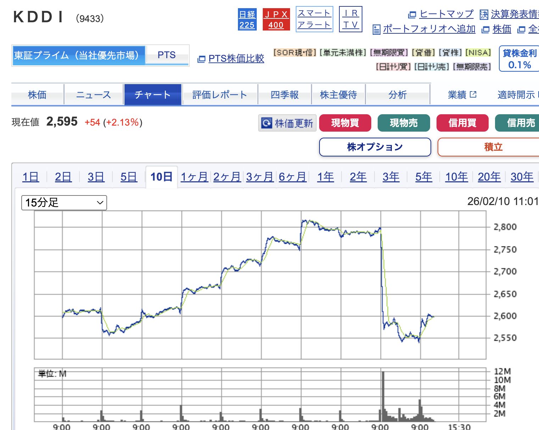Viewport: 539px width, 430px height.
Task: Show the 3日 chart period
Action: [x=96, y=177]
